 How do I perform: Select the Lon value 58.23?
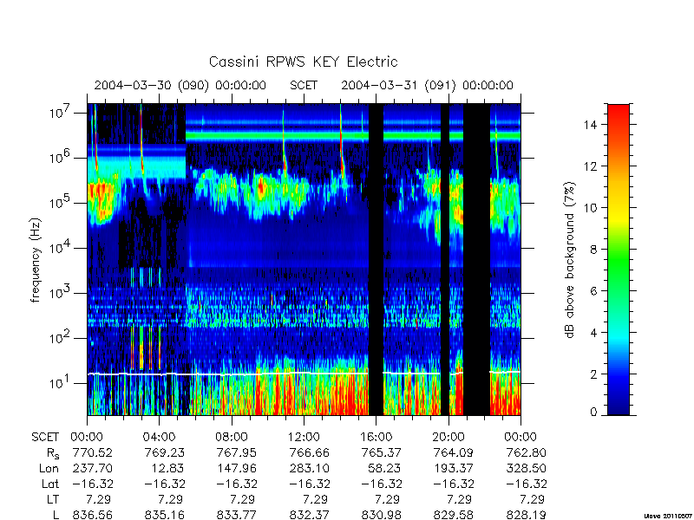coord(385,468)
